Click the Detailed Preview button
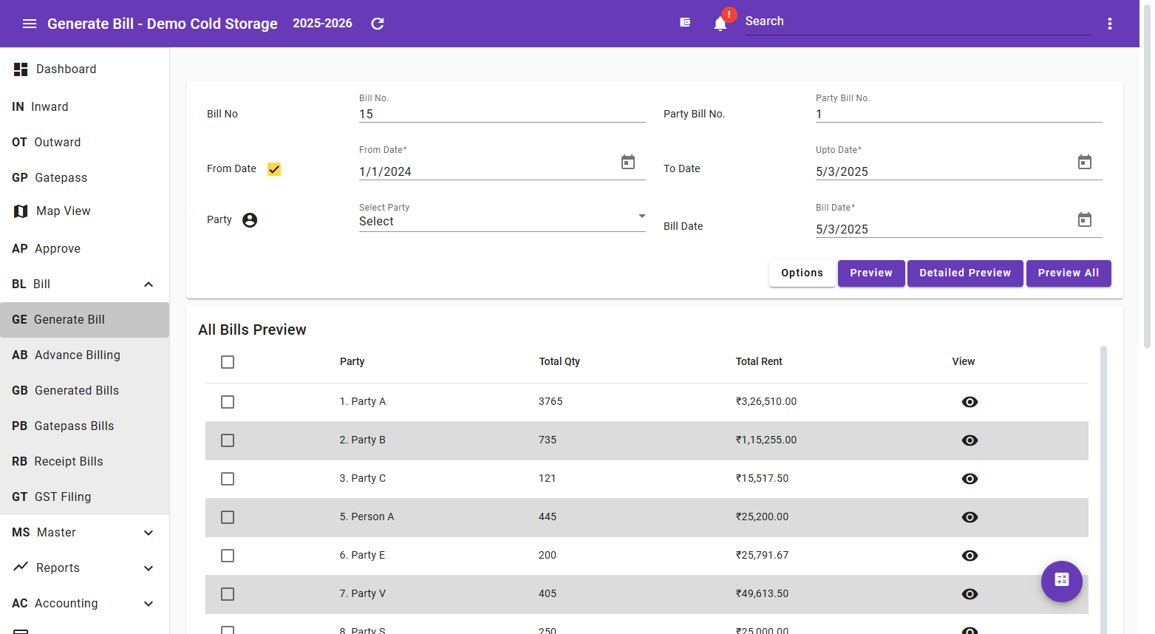 (964, 273)
